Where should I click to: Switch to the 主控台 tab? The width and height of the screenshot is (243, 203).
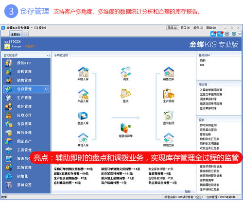click(16, 34)
